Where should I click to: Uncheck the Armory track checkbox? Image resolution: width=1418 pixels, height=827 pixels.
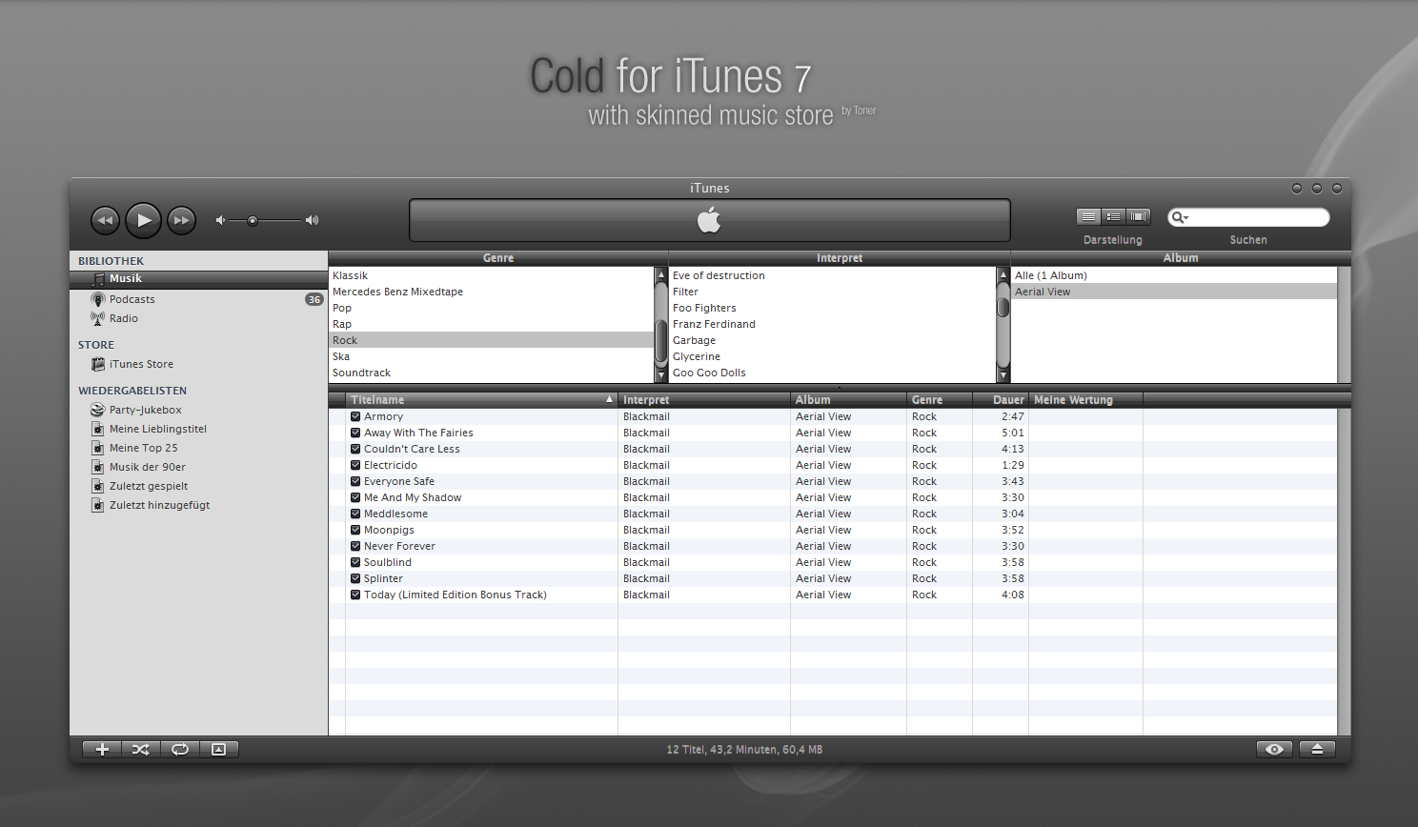coord(355,416)
